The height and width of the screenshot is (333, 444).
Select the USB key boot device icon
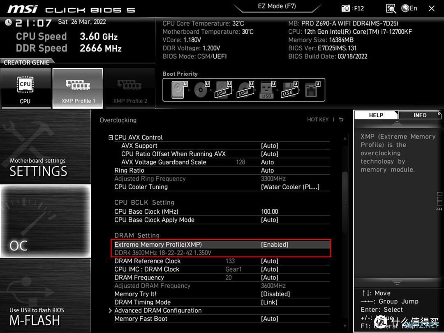(267, 90)
